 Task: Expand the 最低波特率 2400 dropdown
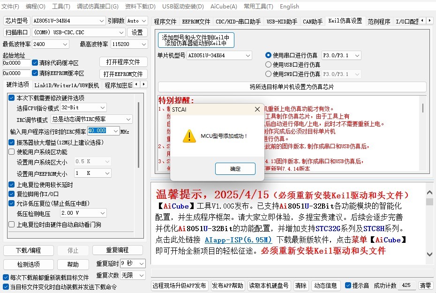[x=65, y=44]
